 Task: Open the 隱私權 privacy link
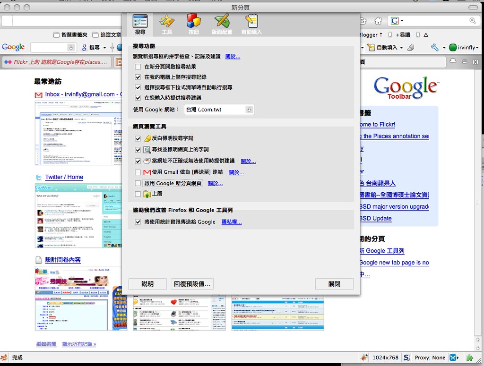click(x=232, y=221)
